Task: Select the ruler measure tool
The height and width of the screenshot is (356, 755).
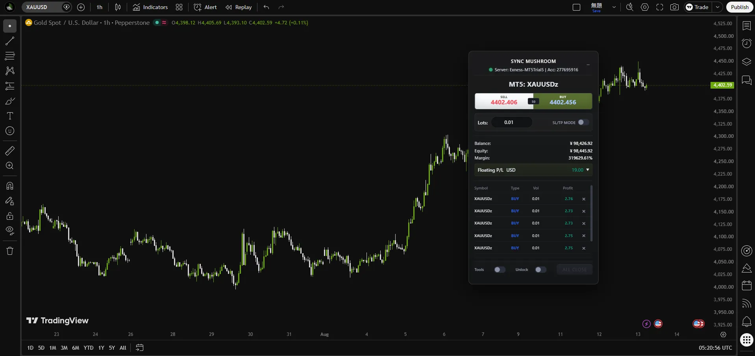Action: click(x=10, y=150)
